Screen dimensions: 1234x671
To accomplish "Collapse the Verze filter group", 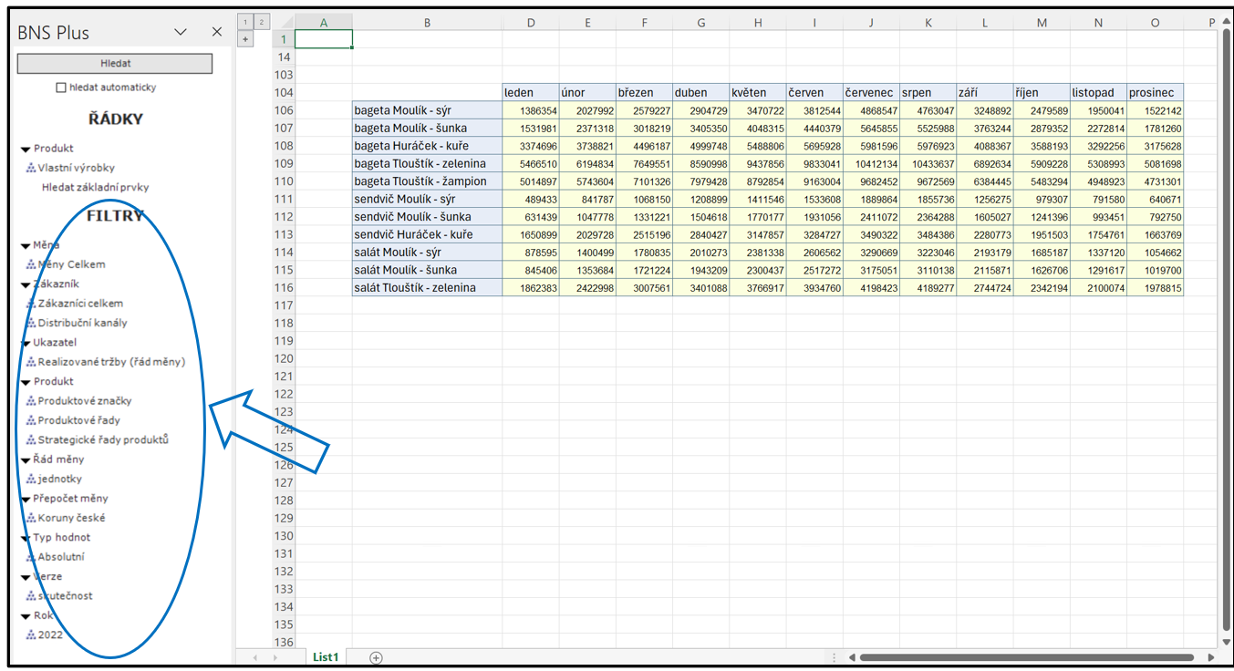I will [26, 577].
